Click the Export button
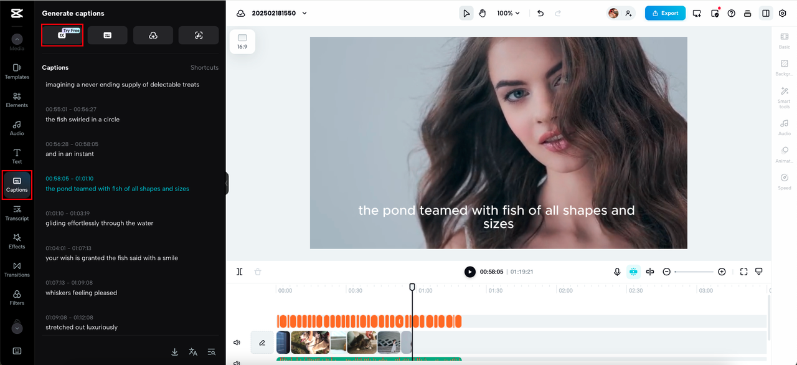The height and width of the screenshot is (365, 797). [x=665, y=13]
